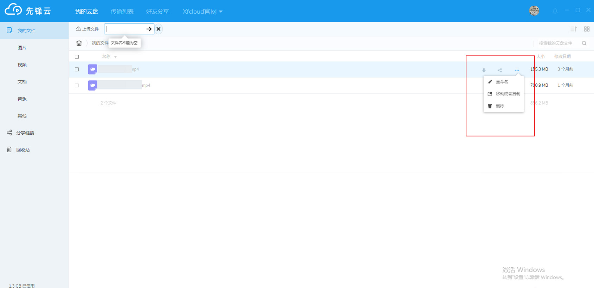This screenshot has width=594, height=288.
Task: Check the first mp4 file checkbox
Action: pyautogui.click(x=77, y=69)
